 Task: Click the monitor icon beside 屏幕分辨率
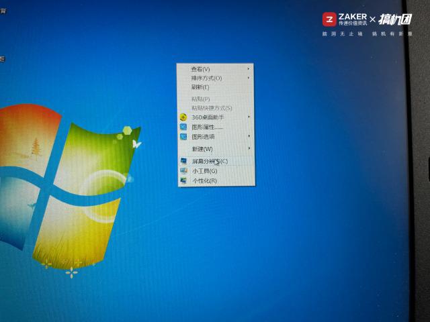(x=183, y=161)
